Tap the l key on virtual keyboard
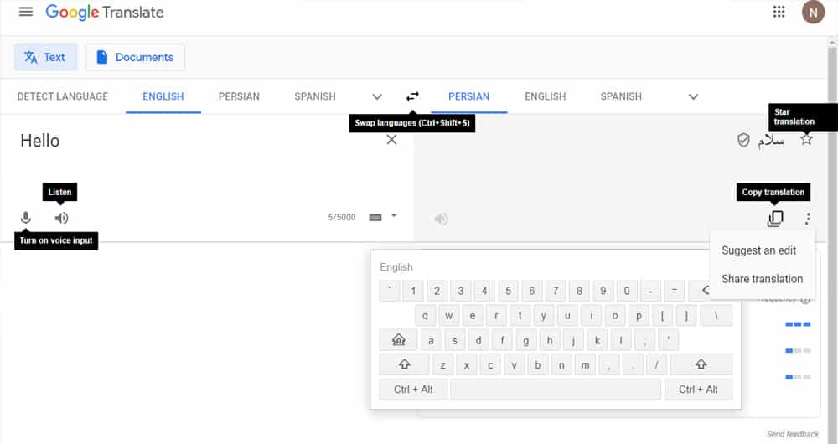The image size is (838, 444). pyautogui.click(x=621, y=340)
